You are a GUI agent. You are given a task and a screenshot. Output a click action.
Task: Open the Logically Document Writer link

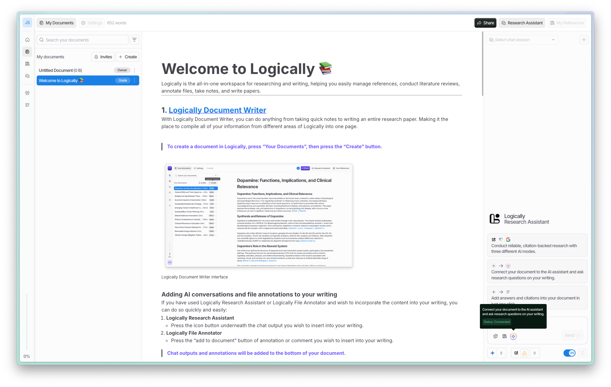[217, 110]
